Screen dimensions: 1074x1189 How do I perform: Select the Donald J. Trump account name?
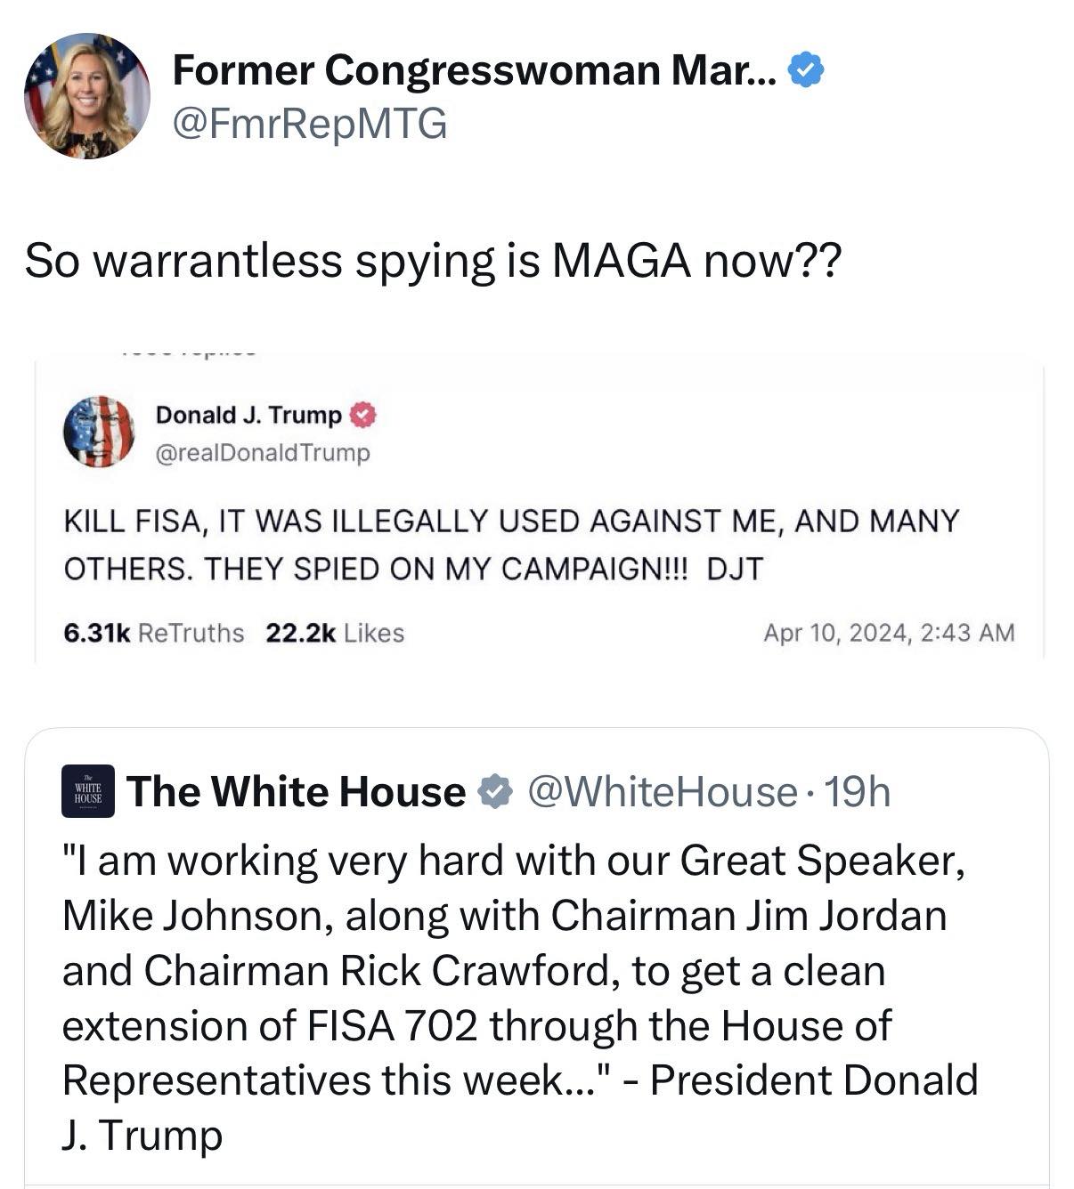click(248, 415)
